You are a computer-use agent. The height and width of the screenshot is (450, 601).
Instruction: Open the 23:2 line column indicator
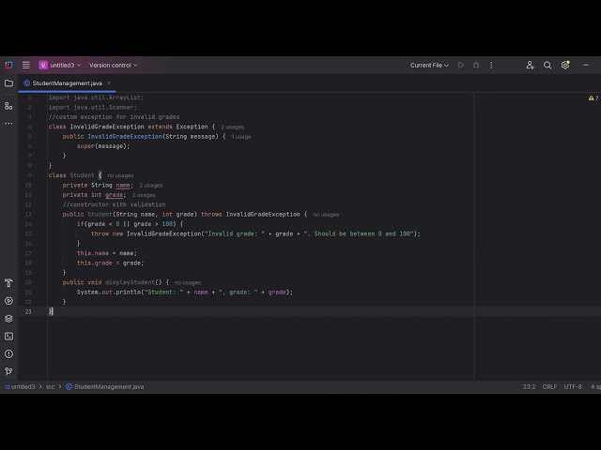pos(529,387)
